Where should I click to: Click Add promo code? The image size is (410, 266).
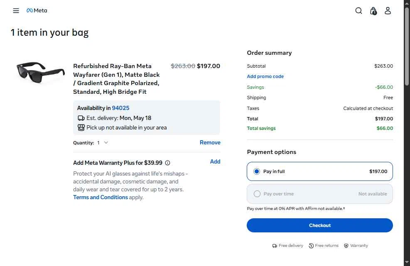pyautogui.click(x=265, y=76)
